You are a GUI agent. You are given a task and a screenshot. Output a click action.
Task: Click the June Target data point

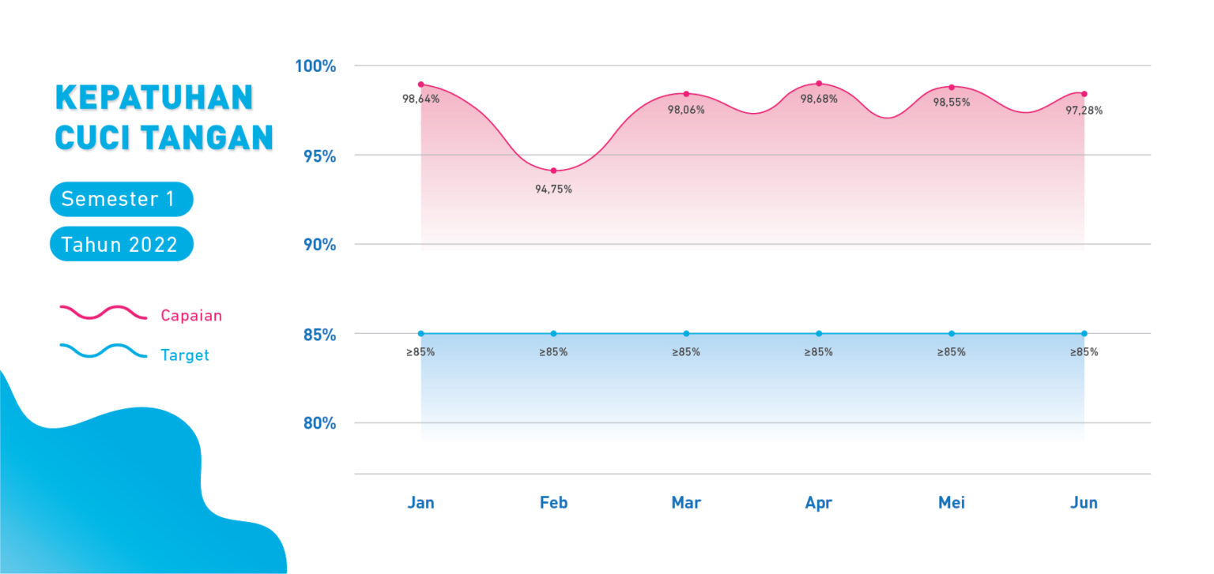(1084, 333)
